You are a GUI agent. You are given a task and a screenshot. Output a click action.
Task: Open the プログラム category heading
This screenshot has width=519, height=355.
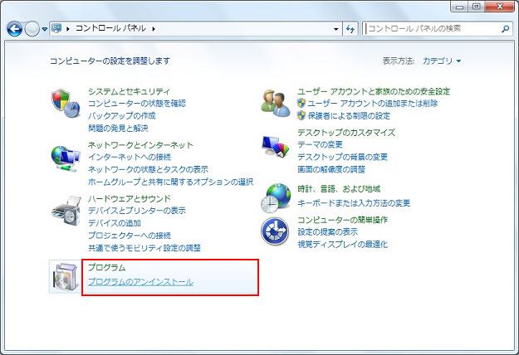point(107,267)
